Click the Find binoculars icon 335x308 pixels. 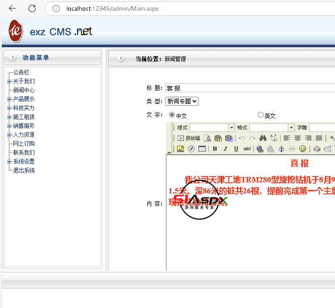tap(263, 138)
